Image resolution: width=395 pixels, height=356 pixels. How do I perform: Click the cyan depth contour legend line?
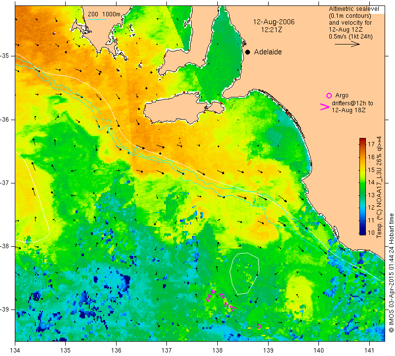coord(97,19)
